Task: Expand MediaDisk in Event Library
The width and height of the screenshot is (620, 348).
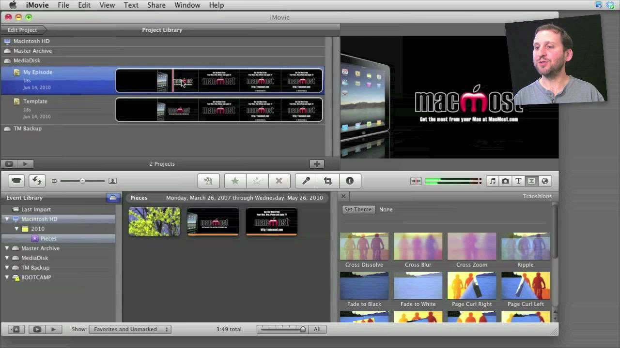Action: [7, 258]
